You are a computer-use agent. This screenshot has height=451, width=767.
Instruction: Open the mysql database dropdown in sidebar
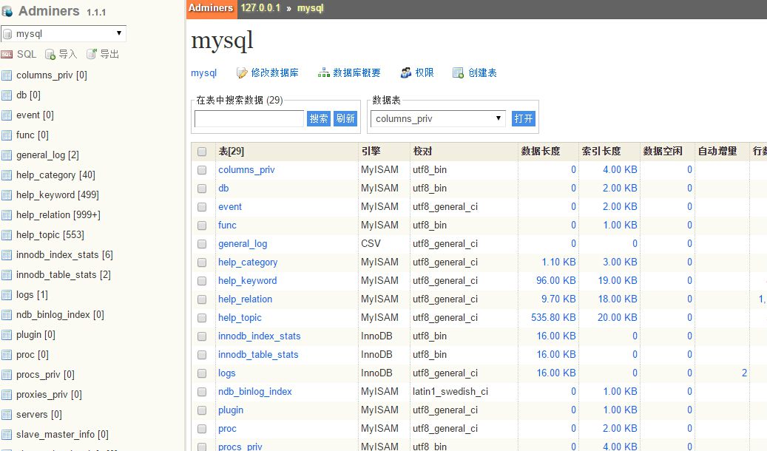[x=64, y=34]
